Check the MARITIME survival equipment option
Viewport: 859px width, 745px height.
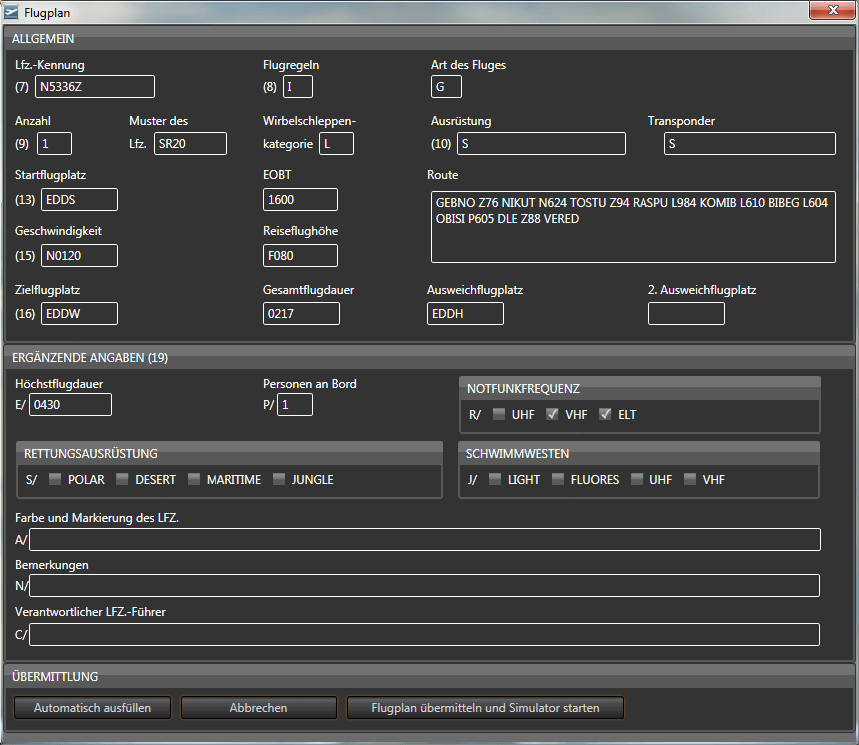coord(194,479)
